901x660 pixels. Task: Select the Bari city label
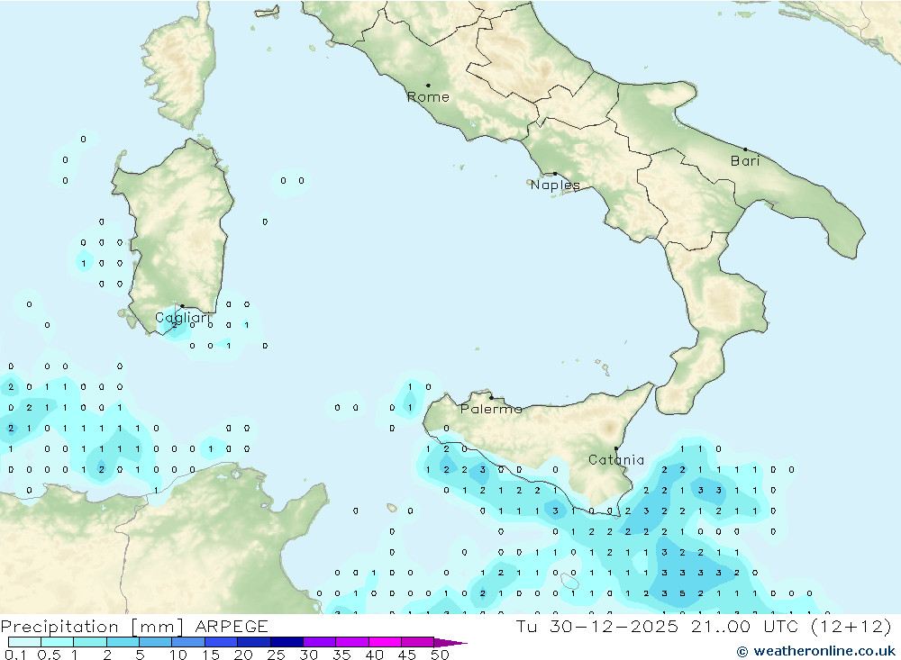pos(745,161)
